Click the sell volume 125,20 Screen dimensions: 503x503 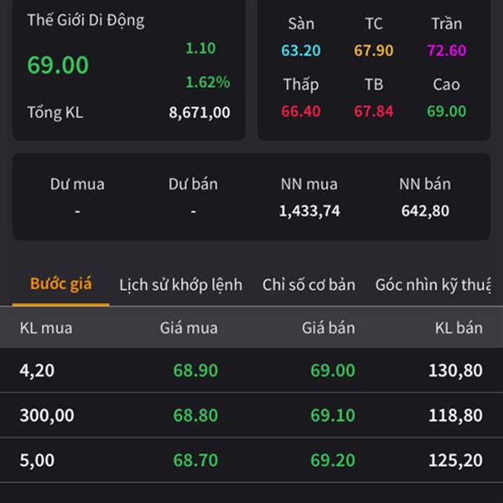[x=455, y=460]
